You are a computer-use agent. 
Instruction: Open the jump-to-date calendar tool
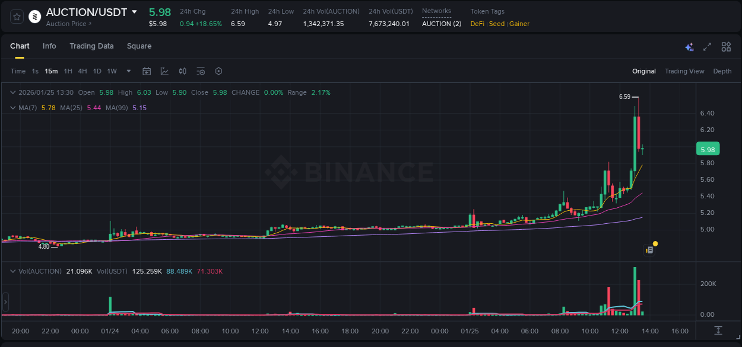147,71
